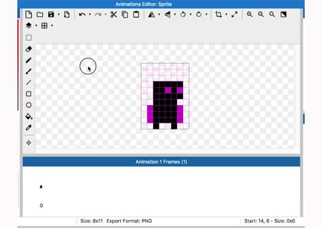Zoom out of the canvas
The image size is (322, 228).
coord(261,14)
